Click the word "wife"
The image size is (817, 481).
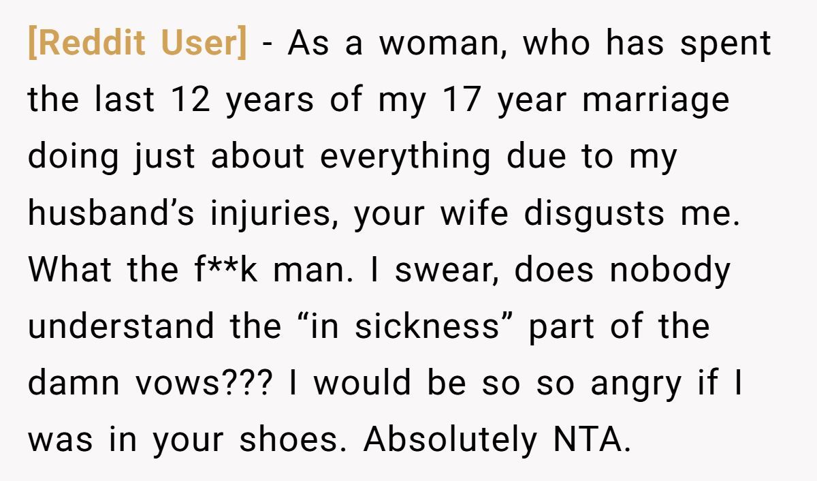click(475, 214)
